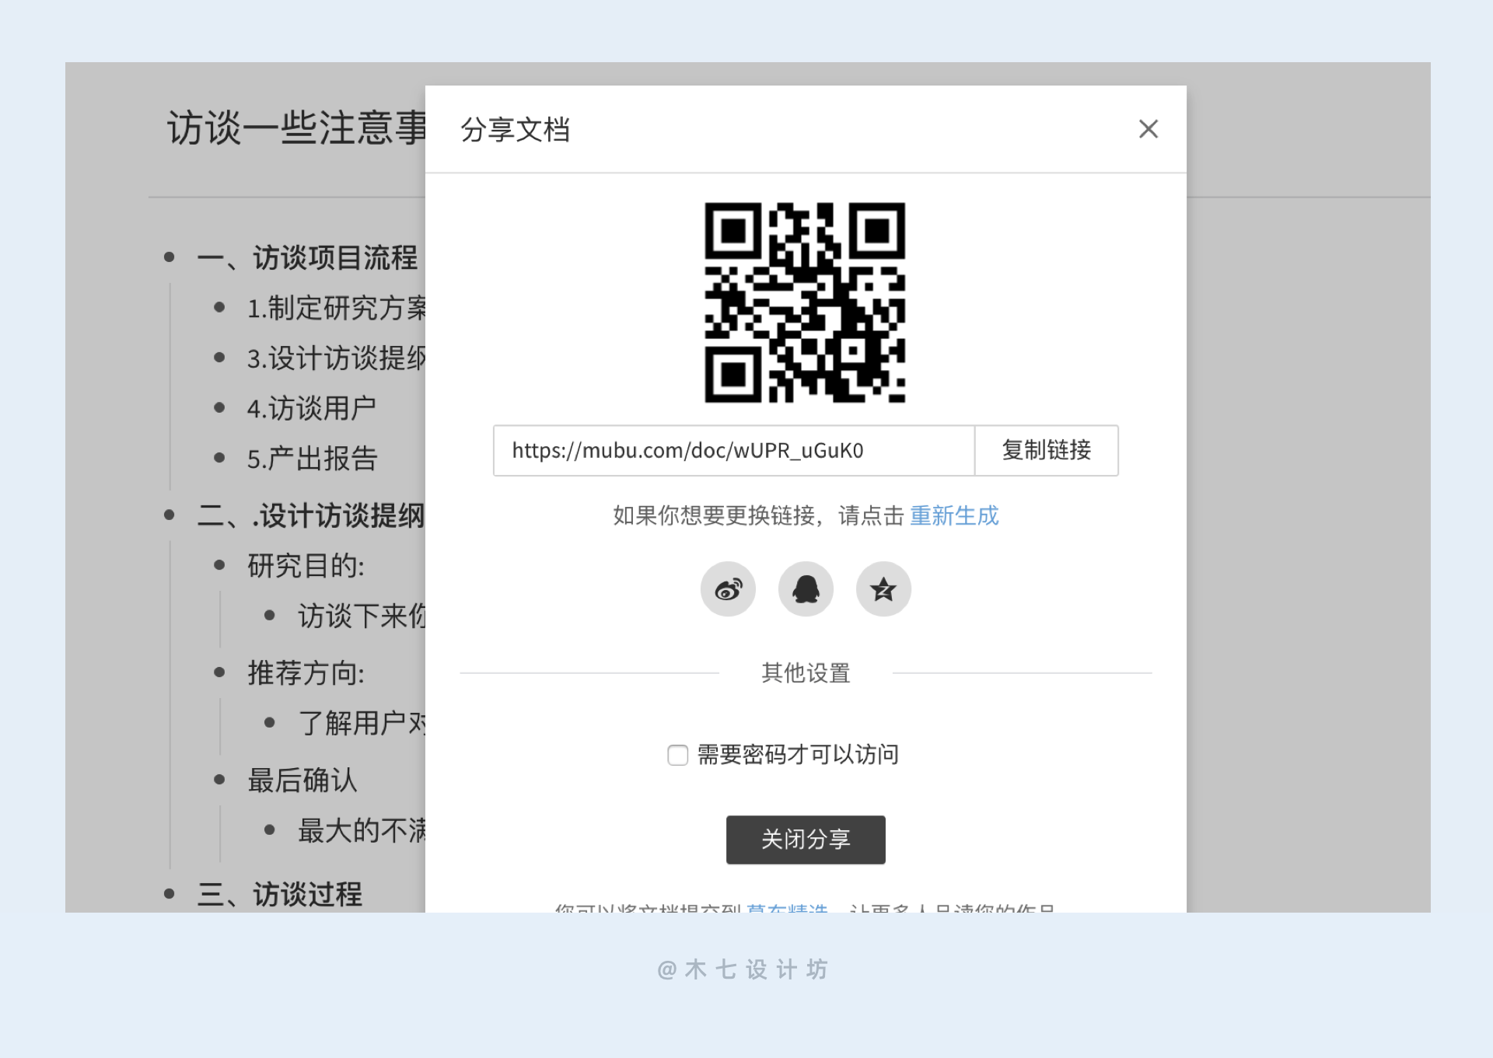
Task: Click bullet next to 最后确认
Action: point(219,780)
